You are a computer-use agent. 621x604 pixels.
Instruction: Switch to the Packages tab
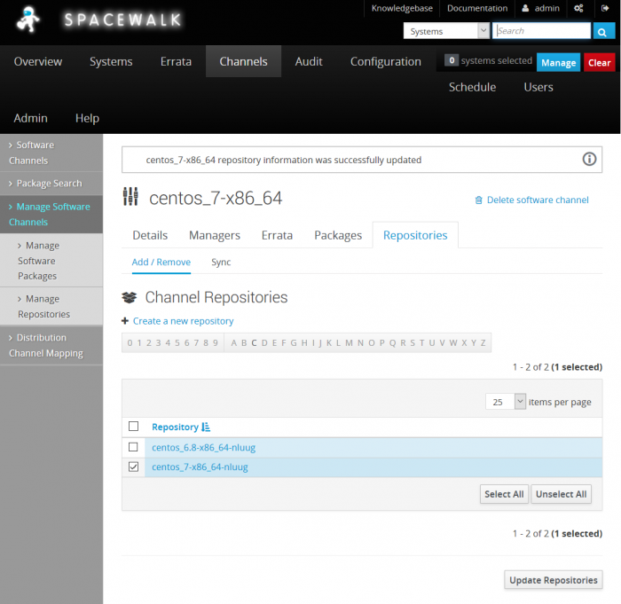click(338, 235)
